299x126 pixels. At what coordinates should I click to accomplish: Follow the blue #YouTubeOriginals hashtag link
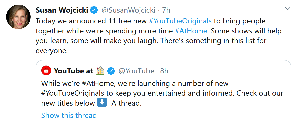180,21
